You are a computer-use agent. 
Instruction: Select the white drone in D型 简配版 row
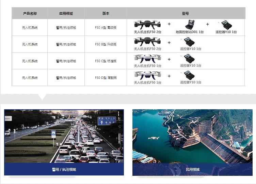coord(147,74)
